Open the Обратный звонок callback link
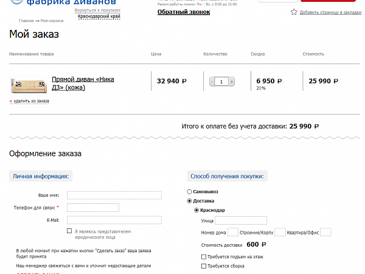The width and height of the screenshot is (365, 274). coord(183,12)
